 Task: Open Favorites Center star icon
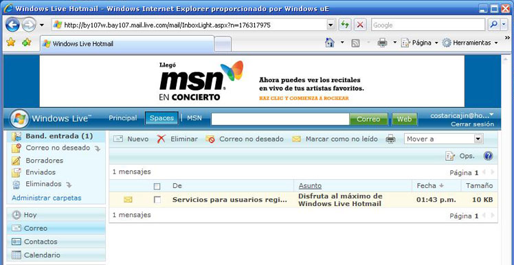[11, 43]
